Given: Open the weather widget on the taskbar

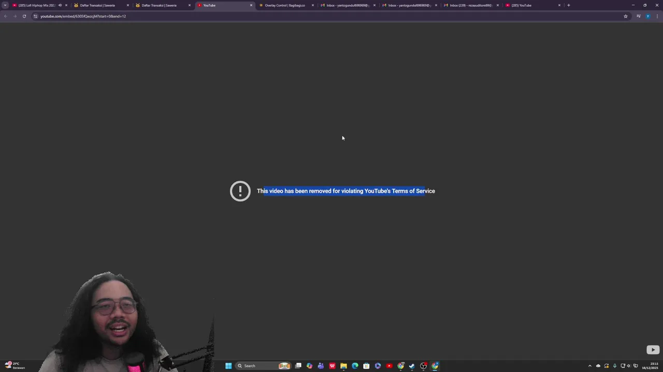Looking at the screenshot, I should click(15, 366).
